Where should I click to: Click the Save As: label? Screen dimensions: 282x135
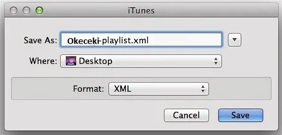[40, 40]
